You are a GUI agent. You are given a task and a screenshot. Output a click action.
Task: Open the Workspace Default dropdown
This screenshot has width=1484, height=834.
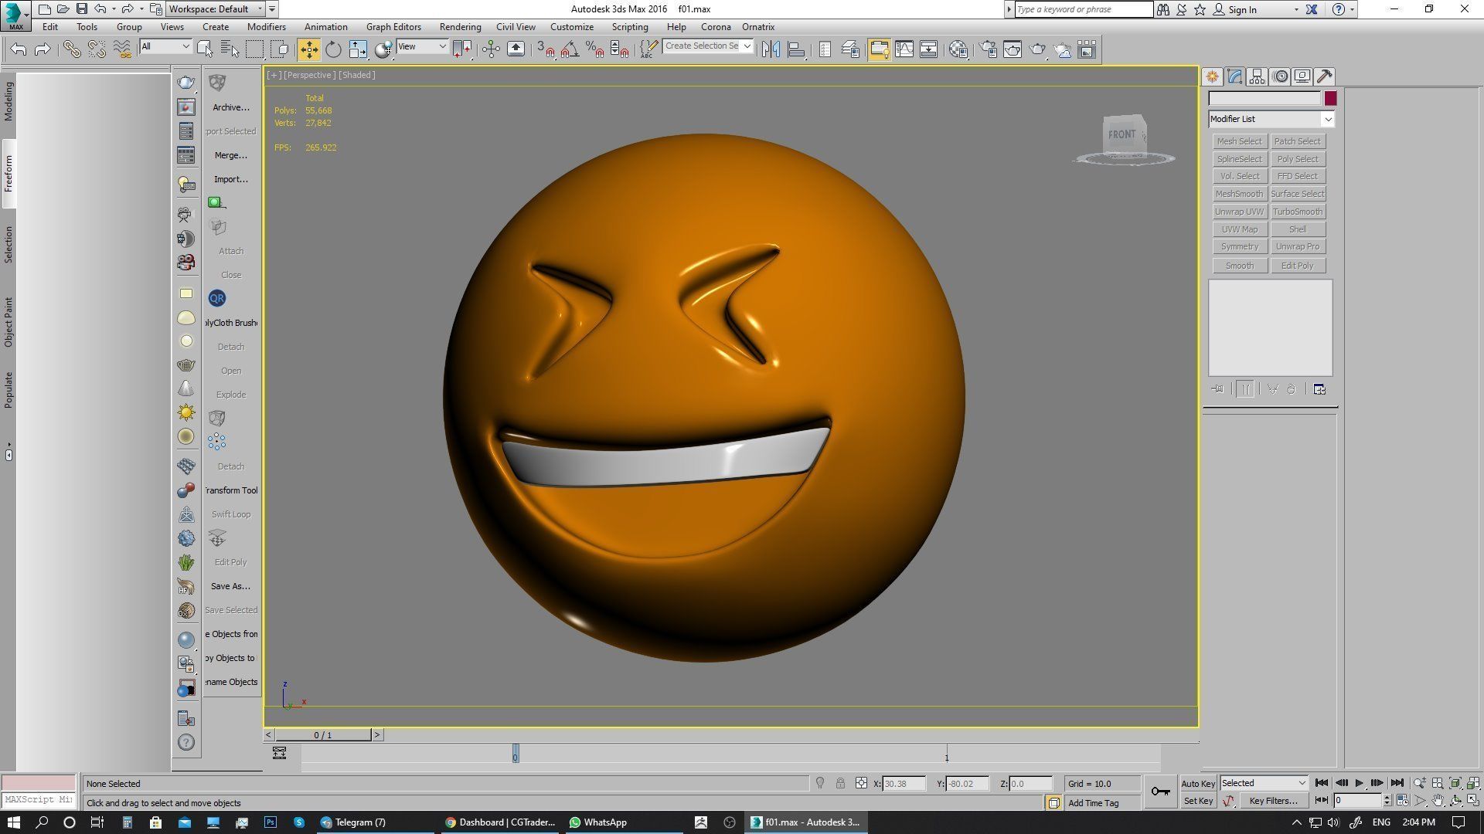point(216,9)
